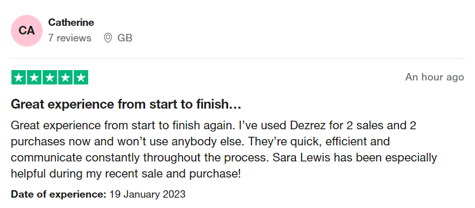This screenshot has width=475, height=208.
Task: Select the fourth green rating star
Action: point(65,78)
